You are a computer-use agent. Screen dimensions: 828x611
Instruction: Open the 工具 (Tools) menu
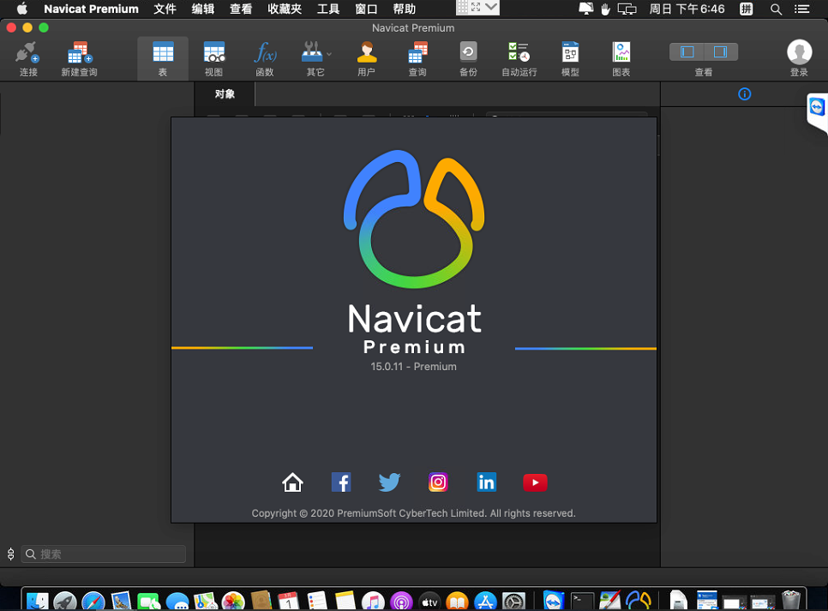(328, 9)
